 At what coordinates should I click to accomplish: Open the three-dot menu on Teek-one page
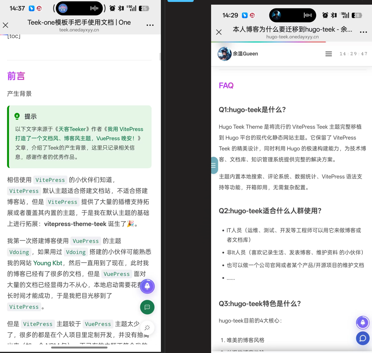[150, 25]
